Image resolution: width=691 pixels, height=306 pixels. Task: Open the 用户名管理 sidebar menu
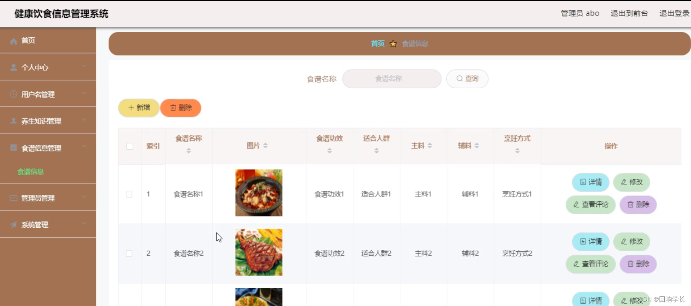tap(48, 94)
